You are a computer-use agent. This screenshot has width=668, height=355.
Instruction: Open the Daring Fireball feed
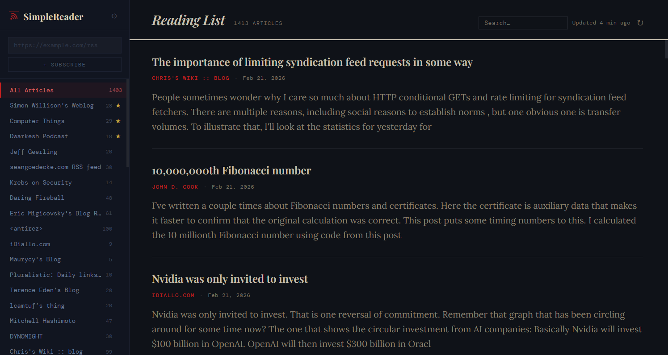pos(37,198)
